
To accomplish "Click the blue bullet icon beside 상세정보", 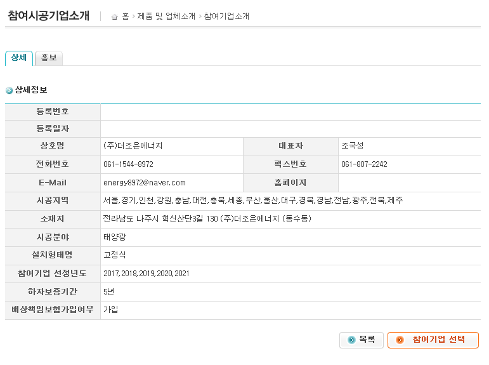I will 9,90.
